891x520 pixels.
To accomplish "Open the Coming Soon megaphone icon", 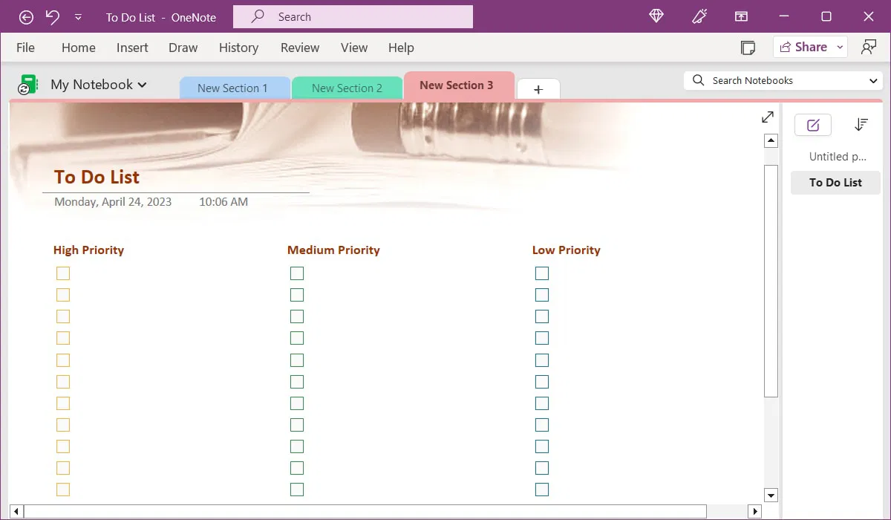I will pyautogui.click(x=699, y=16).
